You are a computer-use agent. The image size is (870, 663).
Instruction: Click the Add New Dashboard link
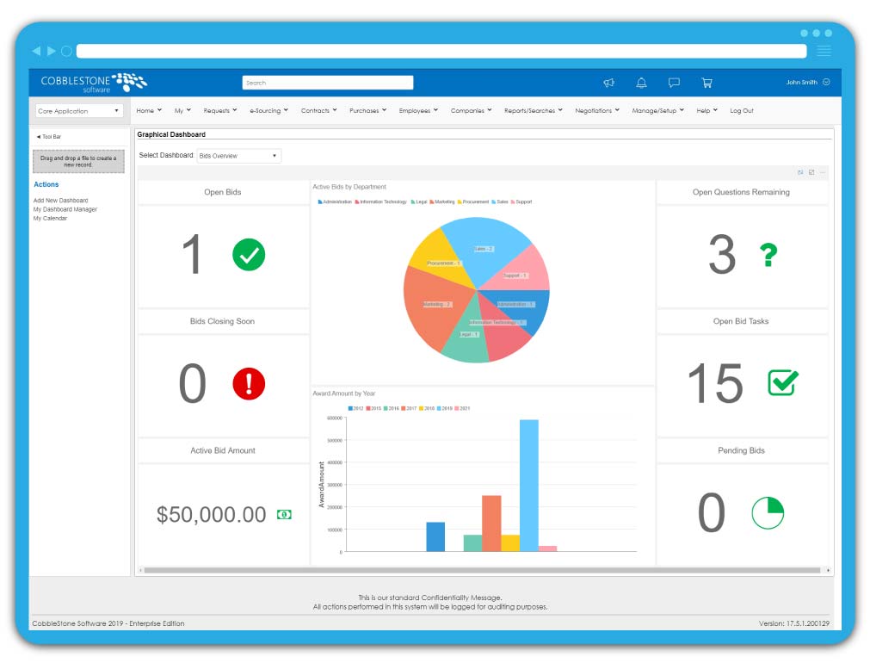[x=60, y=201]
